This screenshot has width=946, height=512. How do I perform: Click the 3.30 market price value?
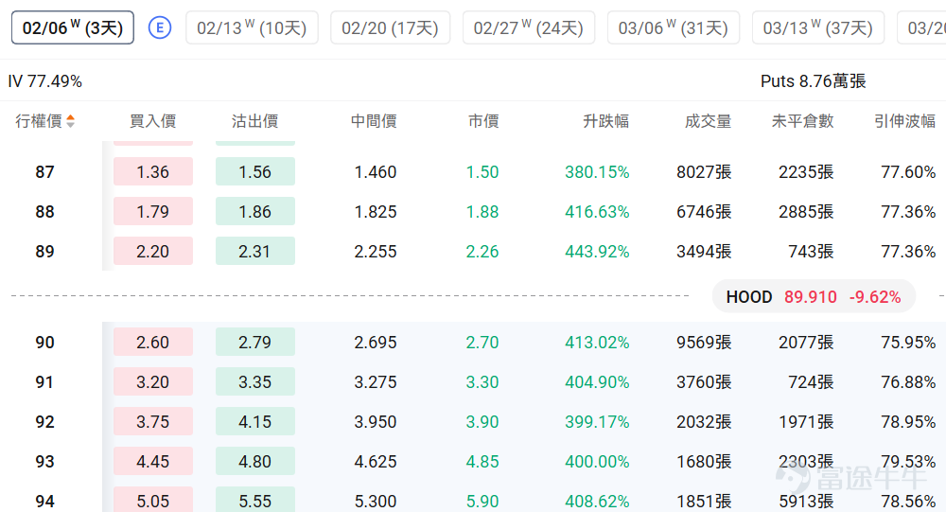pyautogui.click(x=482, y=382)
